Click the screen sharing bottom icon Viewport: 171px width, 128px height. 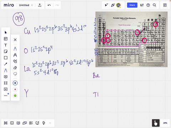click(37, 123)
